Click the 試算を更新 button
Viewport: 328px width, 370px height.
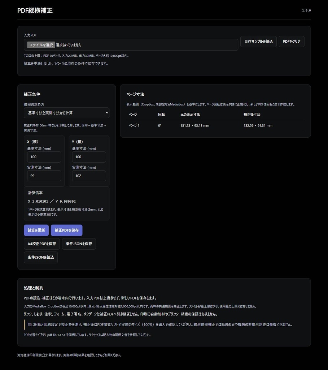[x=36, y=230]
